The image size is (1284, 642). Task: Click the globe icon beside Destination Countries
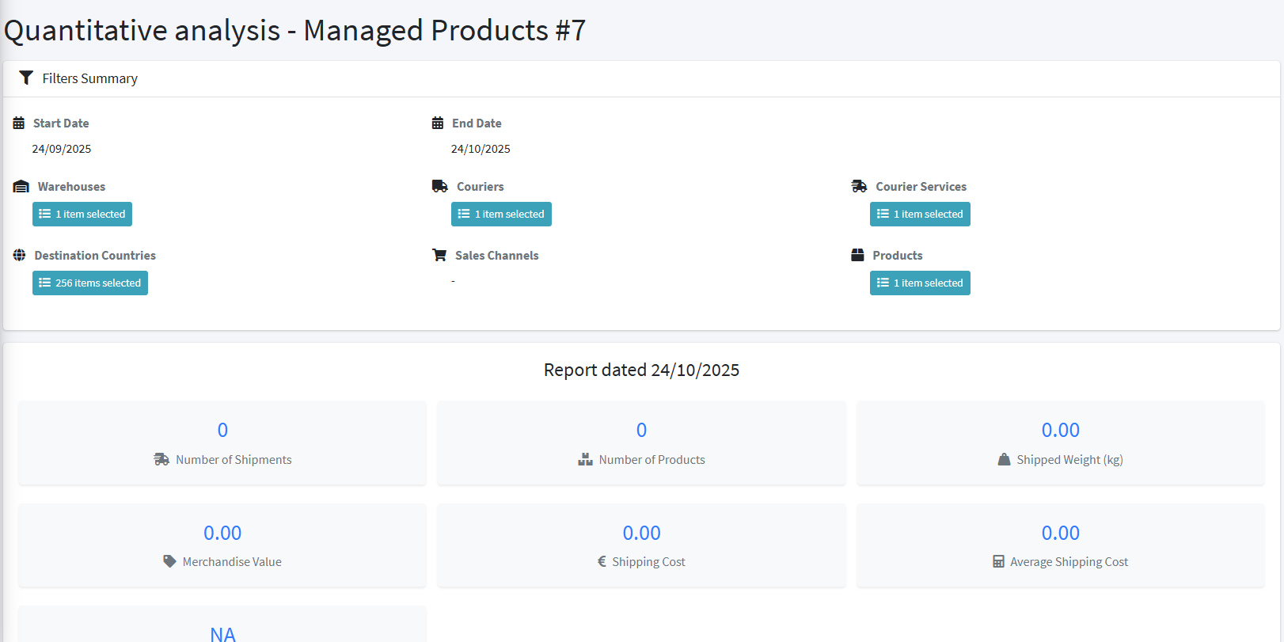20,256
